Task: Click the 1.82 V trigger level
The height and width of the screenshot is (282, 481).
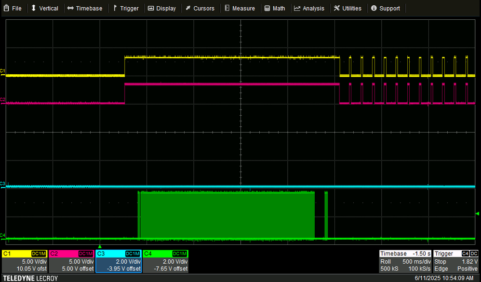Action: (x=469, y=262)
